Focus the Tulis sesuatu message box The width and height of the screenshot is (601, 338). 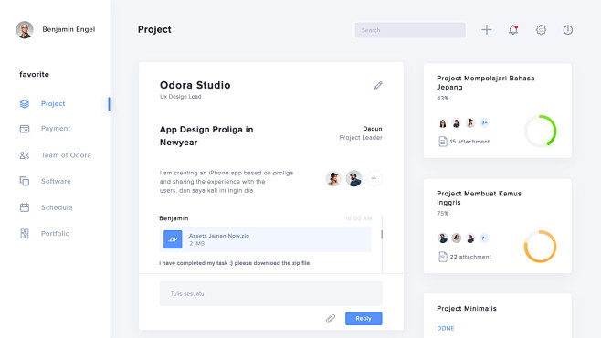270,293
